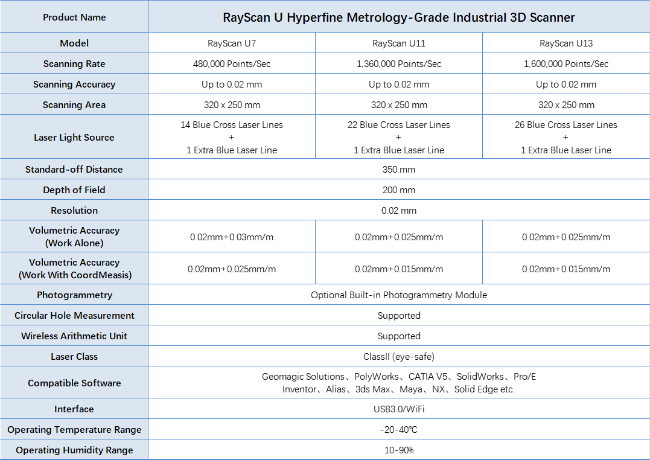
Task: Click the "Operating Humidity Range" row label
Action: pos(74,450)
